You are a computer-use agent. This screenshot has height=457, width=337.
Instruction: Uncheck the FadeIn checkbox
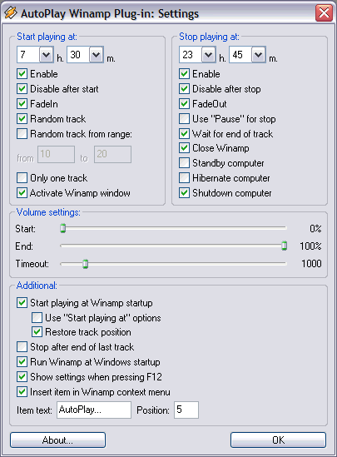click(x=22, y=104)
